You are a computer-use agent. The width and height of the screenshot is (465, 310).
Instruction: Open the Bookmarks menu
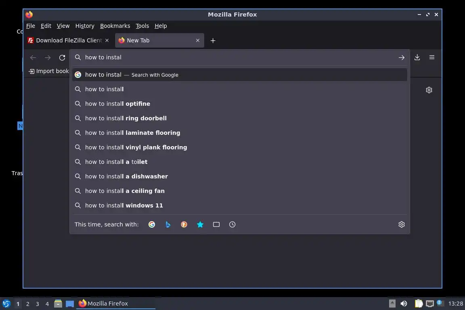[x=115, y=26]
